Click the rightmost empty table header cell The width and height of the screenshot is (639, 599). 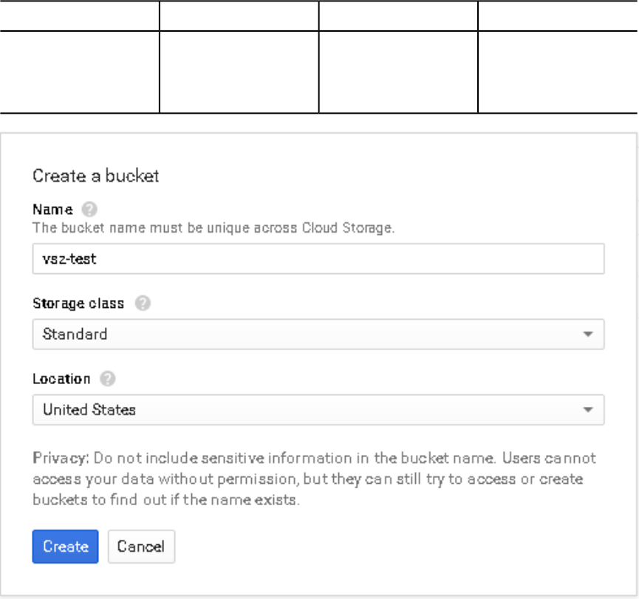point(558,15)
